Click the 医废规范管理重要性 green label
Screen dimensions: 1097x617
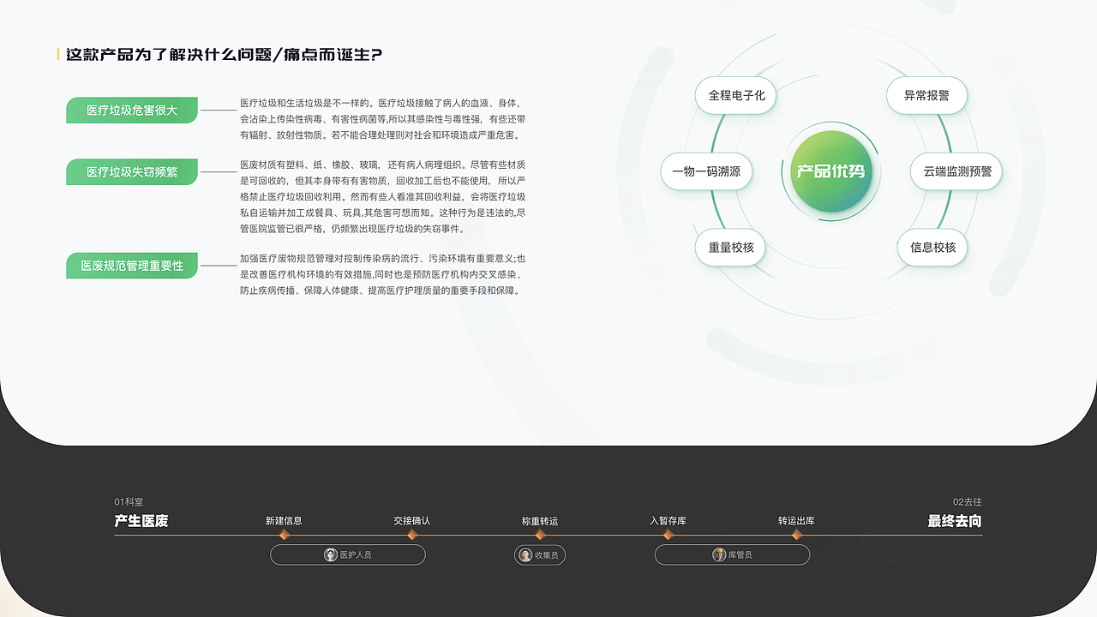(x=132, y=266)
